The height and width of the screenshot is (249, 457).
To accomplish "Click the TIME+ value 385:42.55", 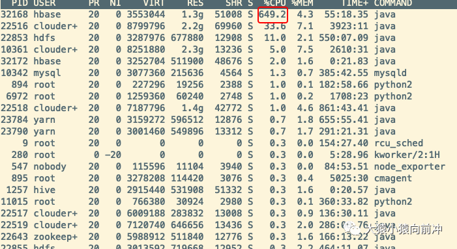I will coord(344,73).
